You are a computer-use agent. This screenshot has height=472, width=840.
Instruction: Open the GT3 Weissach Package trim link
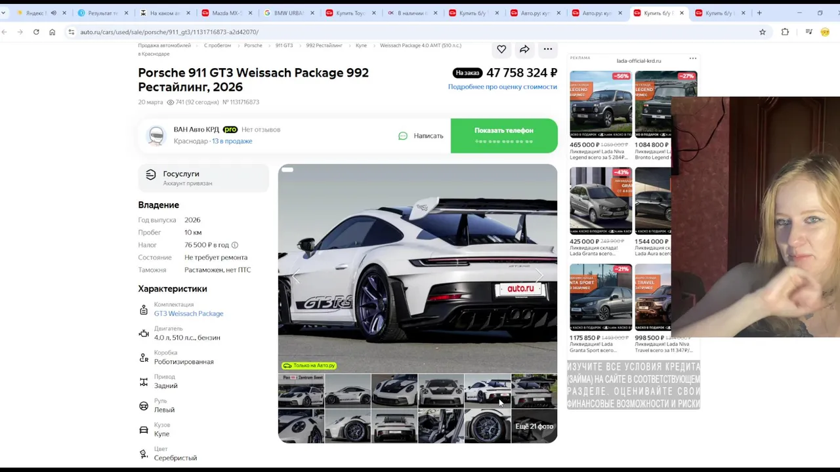[x=189, y=313]
